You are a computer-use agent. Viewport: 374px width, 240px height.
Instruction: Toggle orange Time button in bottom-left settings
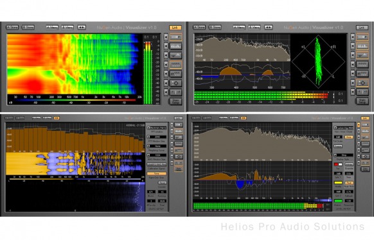pos(157,173)
